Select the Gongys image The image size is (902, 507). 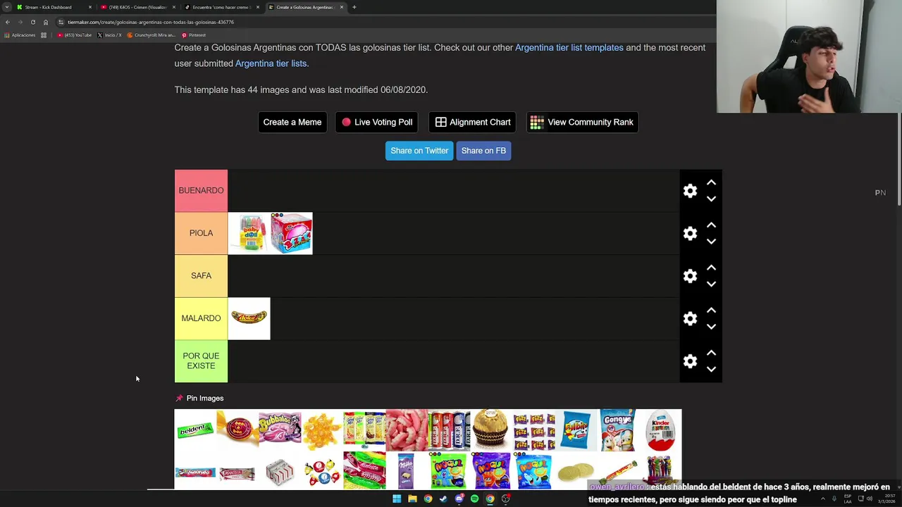[x=618, y=430]
